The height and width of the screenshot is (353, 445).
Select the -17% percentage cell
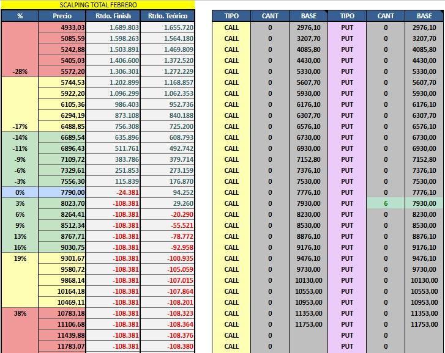pyautogui.click(x=20, y=126)
